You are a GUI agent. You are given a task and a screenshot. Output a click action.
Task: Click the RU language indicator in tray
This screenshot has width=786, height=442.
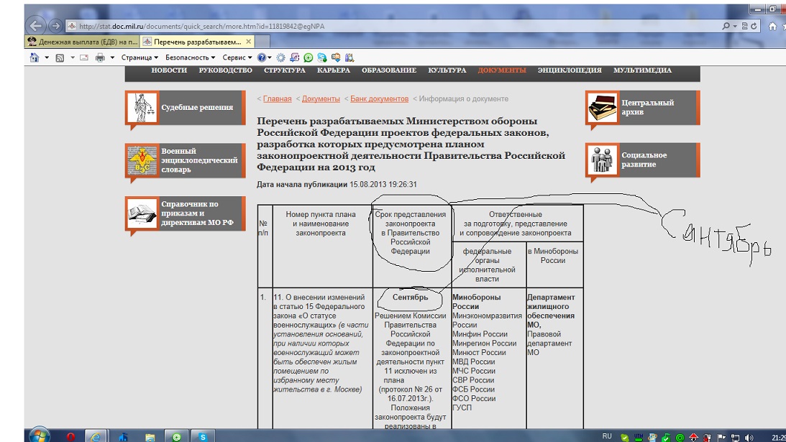[x=606, y=436]
